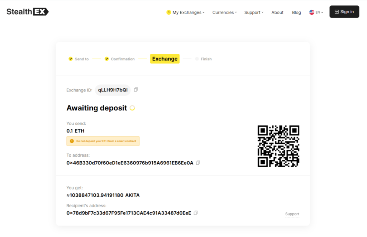
Task: Copy the recipient's address
Action: point(196,213)
